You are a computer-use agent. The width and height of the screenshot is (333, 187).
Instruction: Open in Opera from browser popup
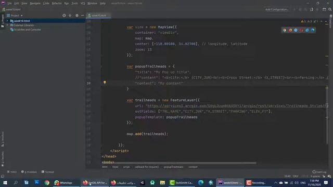[x=301, y=30]
